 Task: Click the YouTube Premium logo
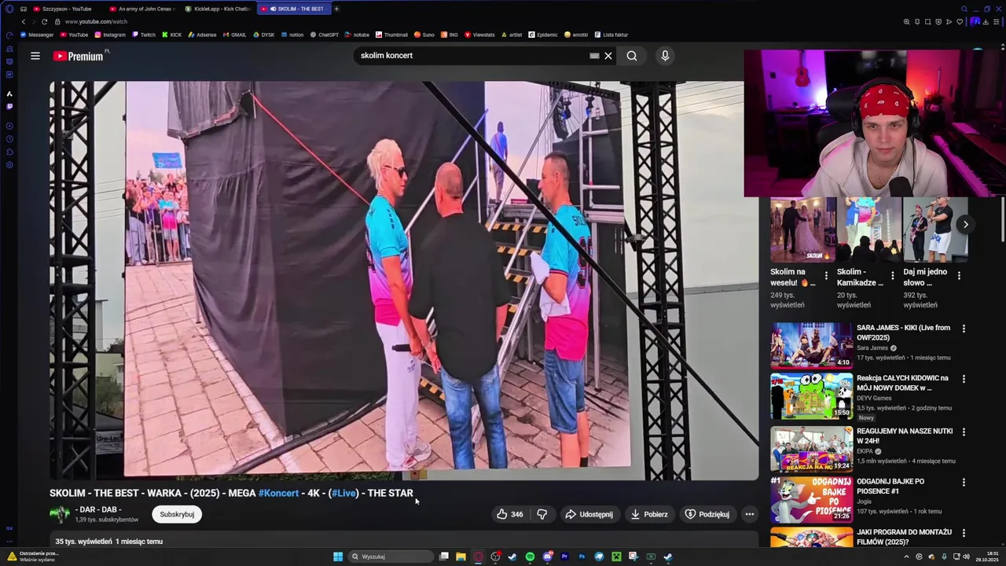[79, 56]
